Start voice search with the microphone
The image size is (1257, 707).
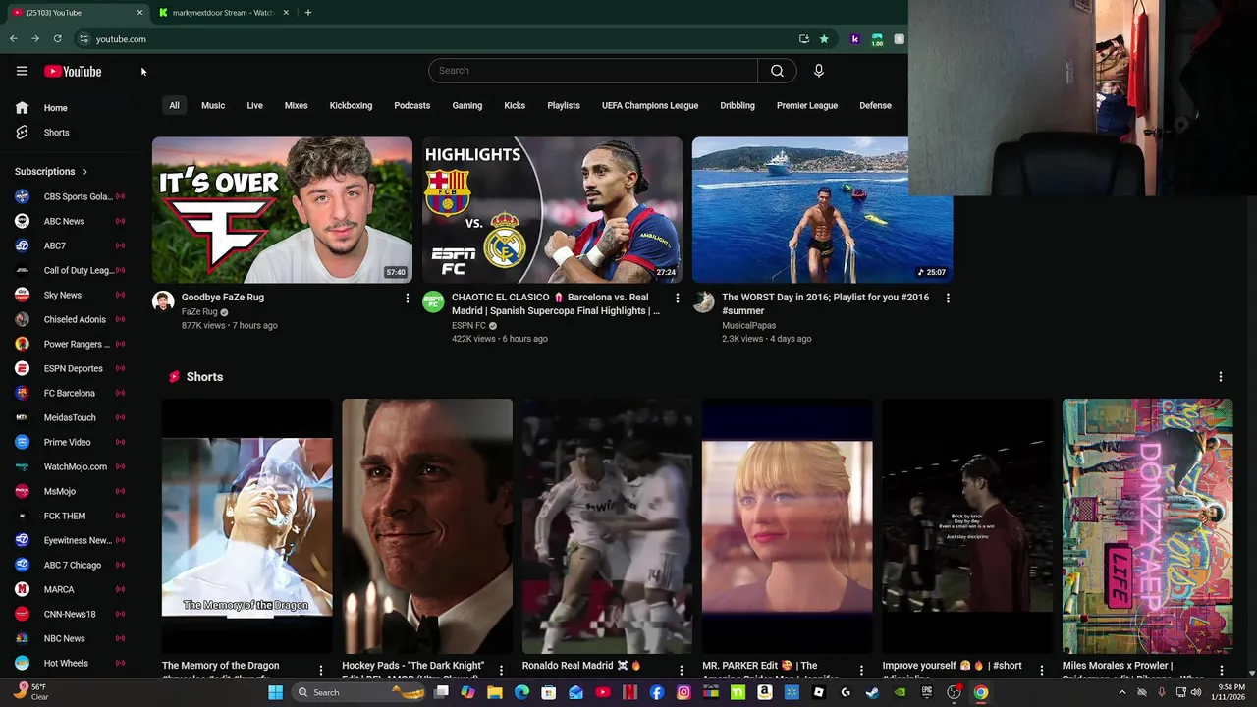pyautogui.click(x=818, y=71)
